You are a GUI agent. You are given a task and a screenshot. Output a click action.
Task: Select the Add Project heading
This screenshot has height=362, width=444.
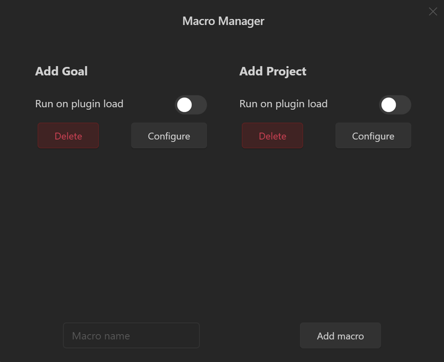pos(273,72)
